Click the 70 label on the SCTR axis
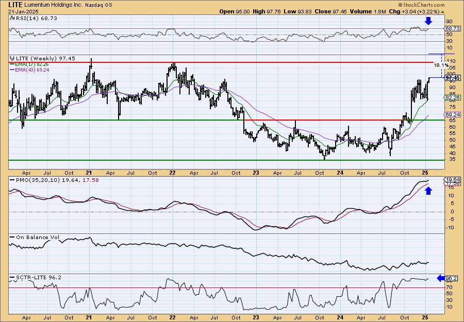 tap(449, 287)
